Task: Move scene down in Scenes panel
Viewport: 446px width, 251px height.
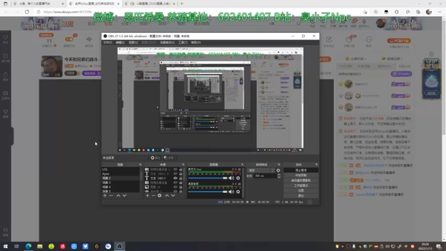Action: [124, 196]
